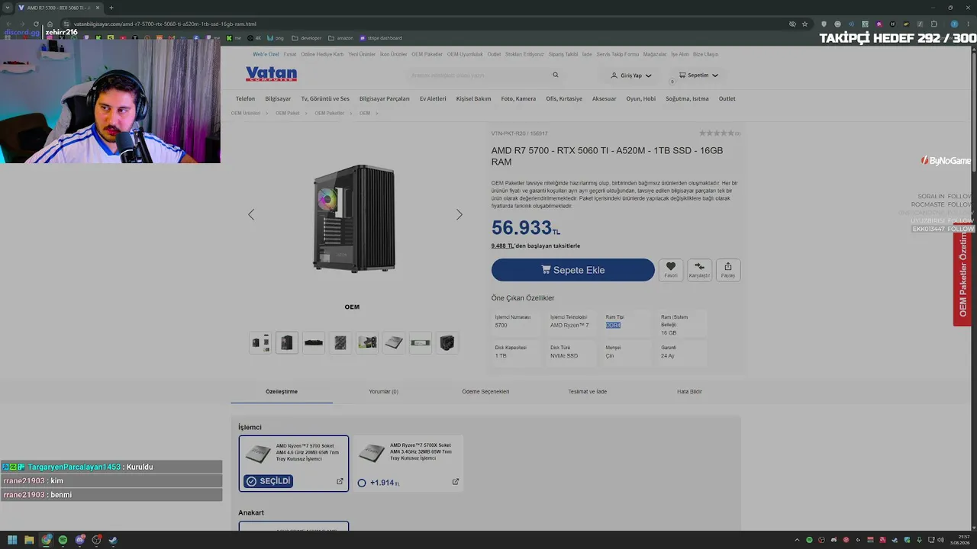
Task: Open the Oyun, Hobi menu
Action: click(x=641, y=98)
